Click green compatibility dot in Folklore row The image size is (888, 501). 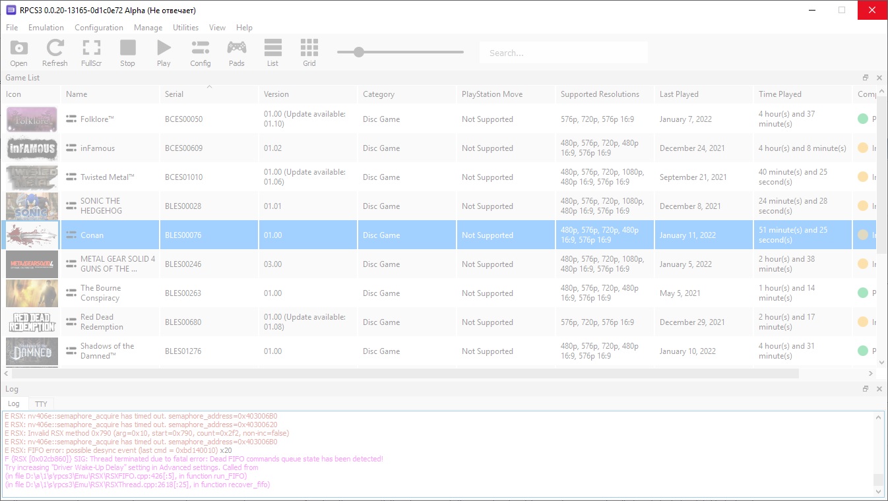point(862,119)
